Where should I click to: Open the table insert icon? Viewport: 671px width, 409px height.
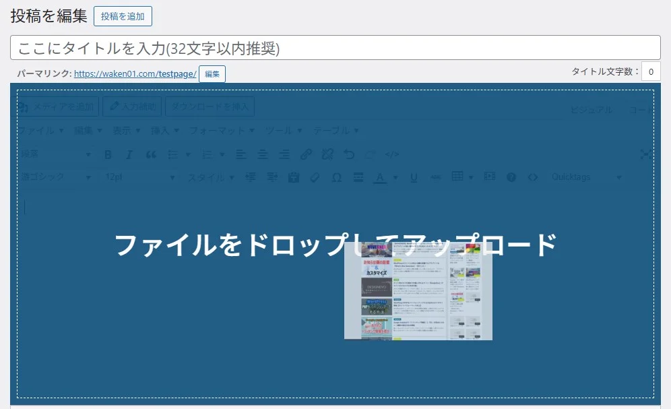pyautogui.click(x=457, y=177)
